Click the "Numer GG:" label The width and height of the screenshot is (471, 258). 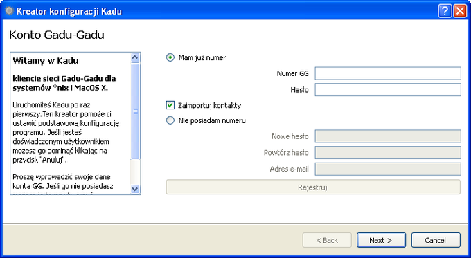coord(294,73)
